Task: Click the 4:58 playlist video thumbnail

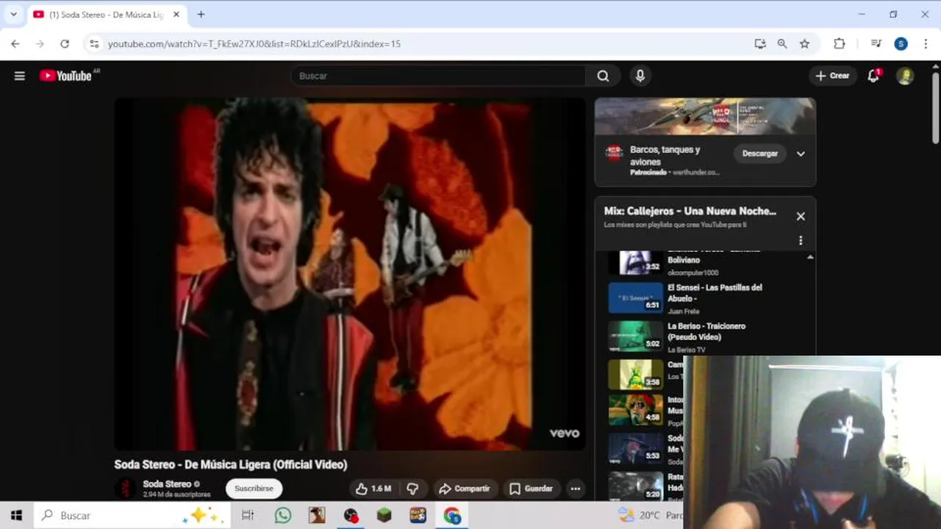Action: [636, 409]
